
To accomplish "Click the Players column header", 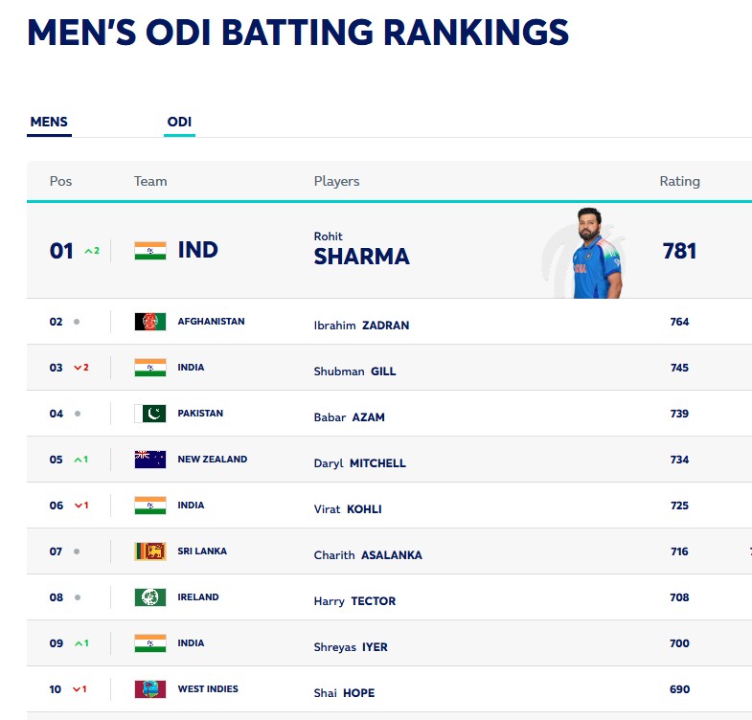I will click(336, 181).
